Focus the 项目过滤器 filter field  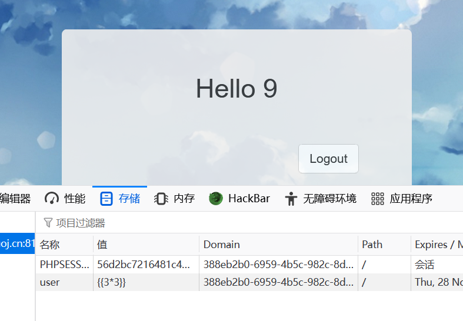[249, 223]
